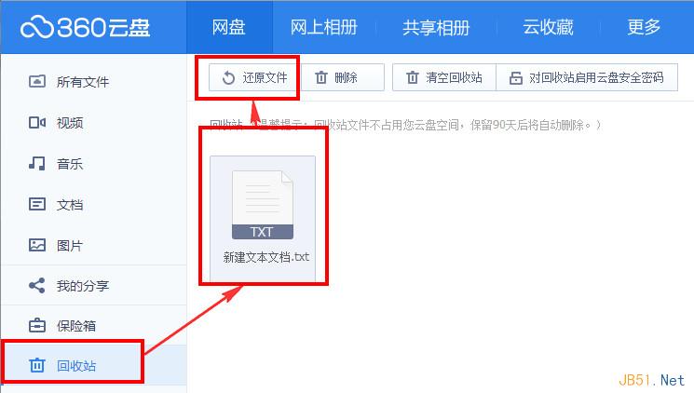Image resolution: width=694 pixels, height=393 pixels.
Task: Open the 共享相册 tab
Action: click(x=436, y=27)
